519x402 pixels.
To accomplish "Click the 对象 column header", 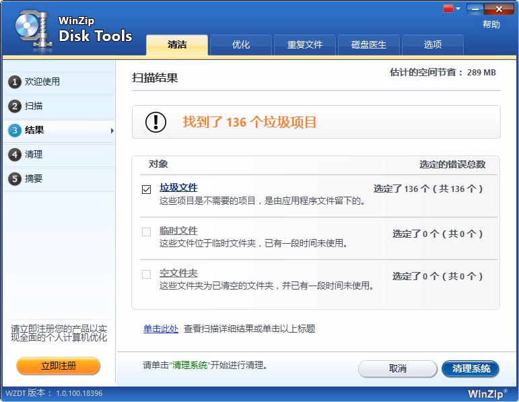I will pos(158,164).
